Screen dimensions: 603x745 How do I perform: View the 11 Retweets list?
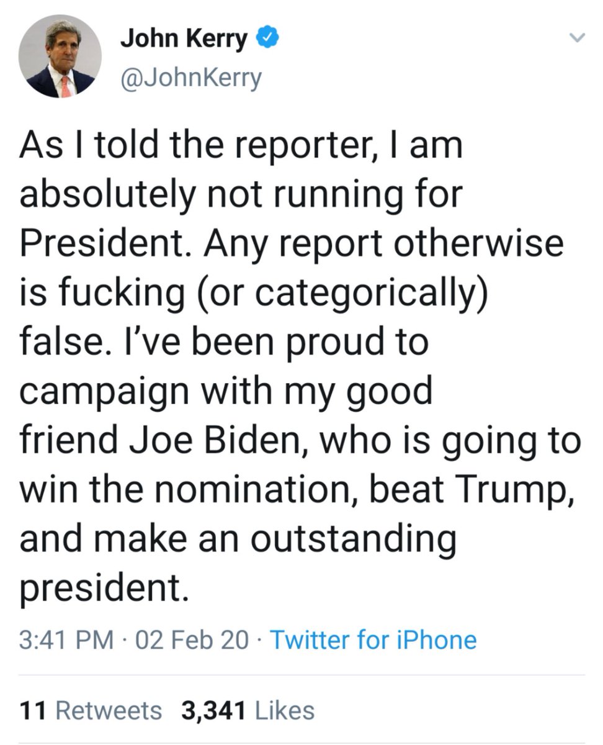pyautogui.click(x=90, y=710)
